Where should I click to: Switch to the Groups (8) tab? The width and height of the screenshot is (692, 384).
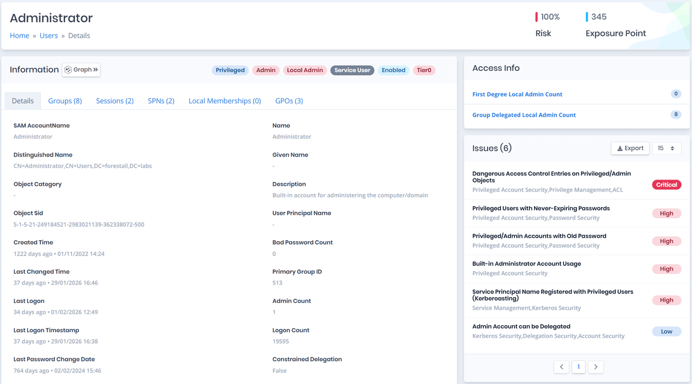[x=65, y=101]
